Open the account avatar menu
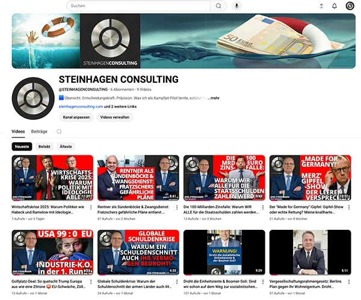 [x=350, y=6]
